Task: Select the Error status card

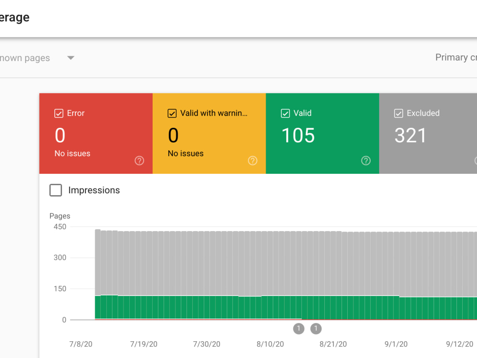Action: tap(95, 134)
